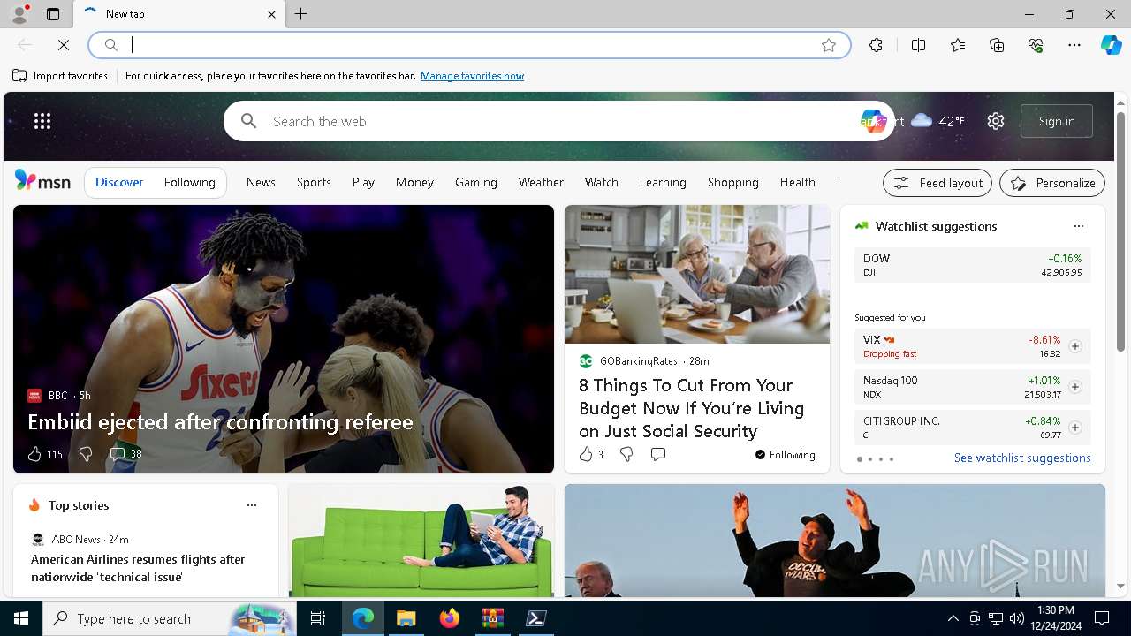1131x636 pixels.
Task: Stop loading the page
Action: coord(64,45)
